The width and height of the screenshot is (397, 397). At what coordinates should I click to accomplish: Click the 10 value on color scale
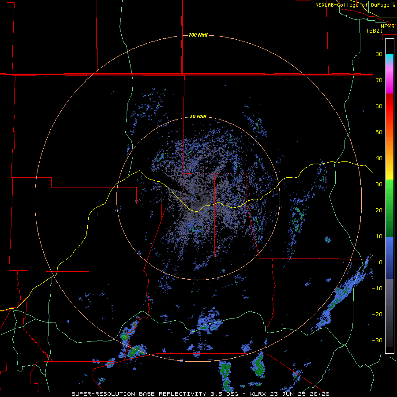click(x=379, y=236)
